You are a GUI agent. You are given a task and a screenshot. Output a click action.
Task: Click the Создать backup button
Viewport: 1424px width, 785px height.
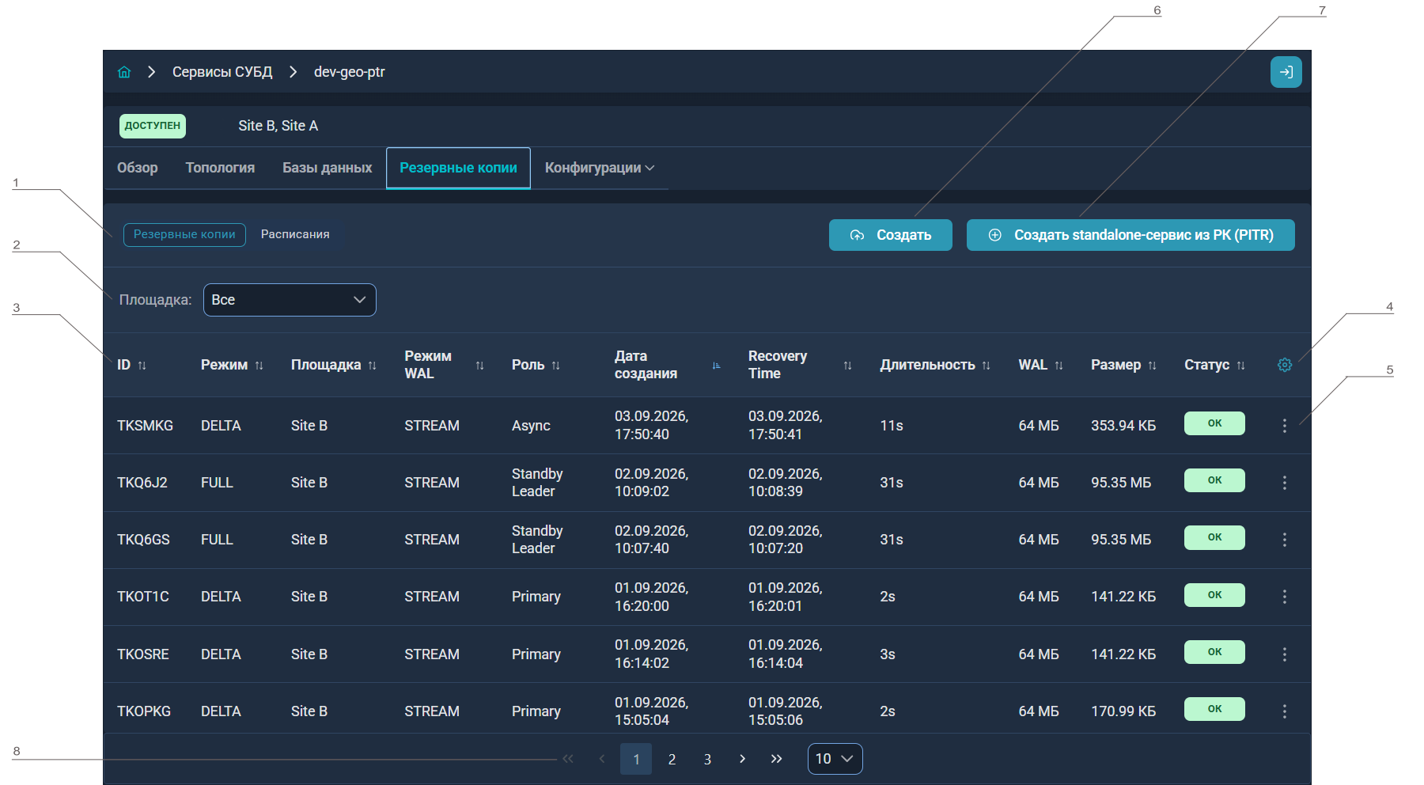(890, 235)
